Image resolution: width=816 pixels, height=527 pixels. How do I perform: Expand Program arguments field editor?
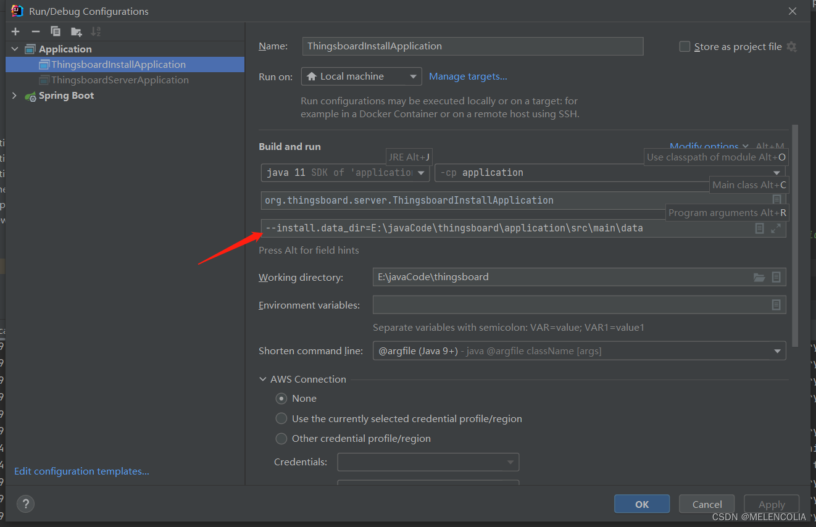tap(776, 228)
